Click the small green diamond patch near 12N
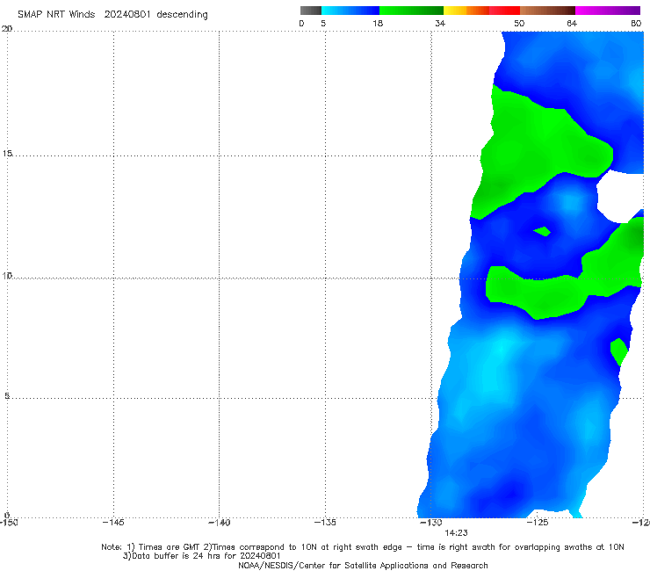The width and height of the screenshot is (650, 571). pyautogui.click(x=542, y=231)
